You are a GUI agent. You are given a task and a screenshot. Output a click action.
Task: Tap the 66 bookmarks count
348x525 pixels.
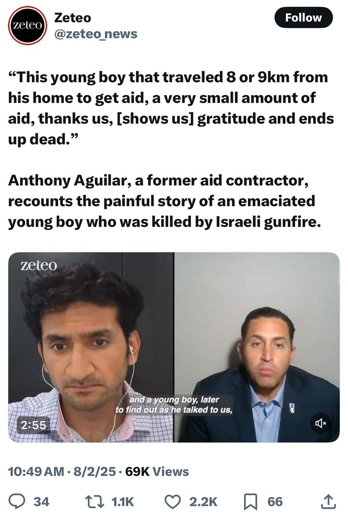click(275, 501)
